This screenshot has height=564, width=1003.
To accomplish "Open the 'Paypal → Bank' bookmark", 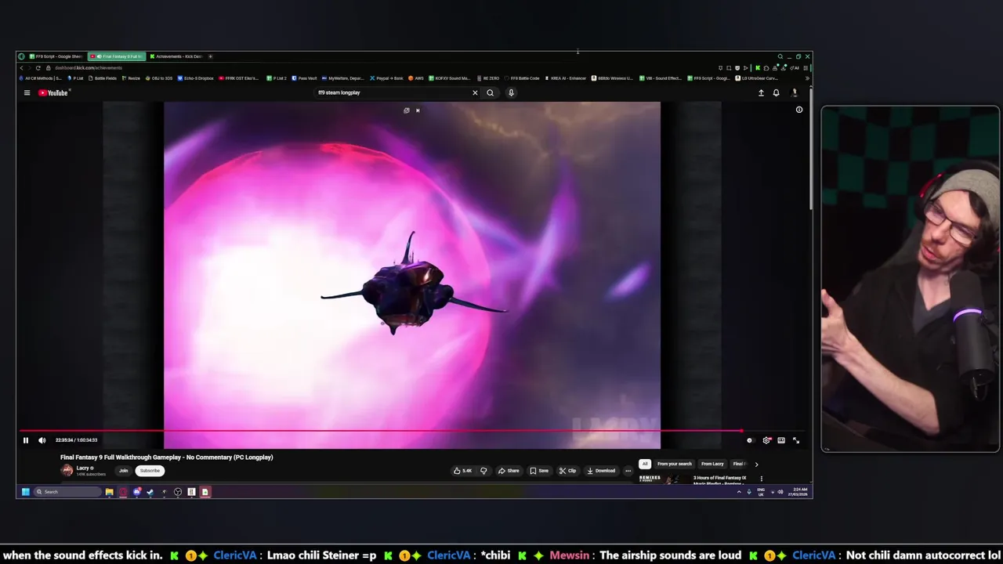I will point(386,78).
